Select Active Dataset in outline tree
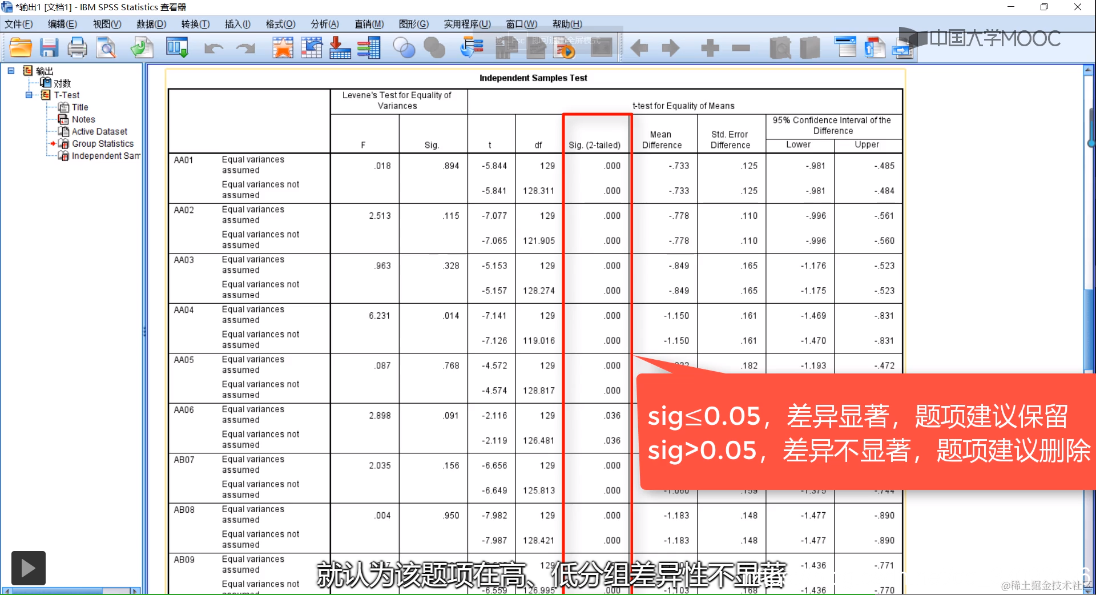Viewport: 1096px width, 595px height. (99, 131)
